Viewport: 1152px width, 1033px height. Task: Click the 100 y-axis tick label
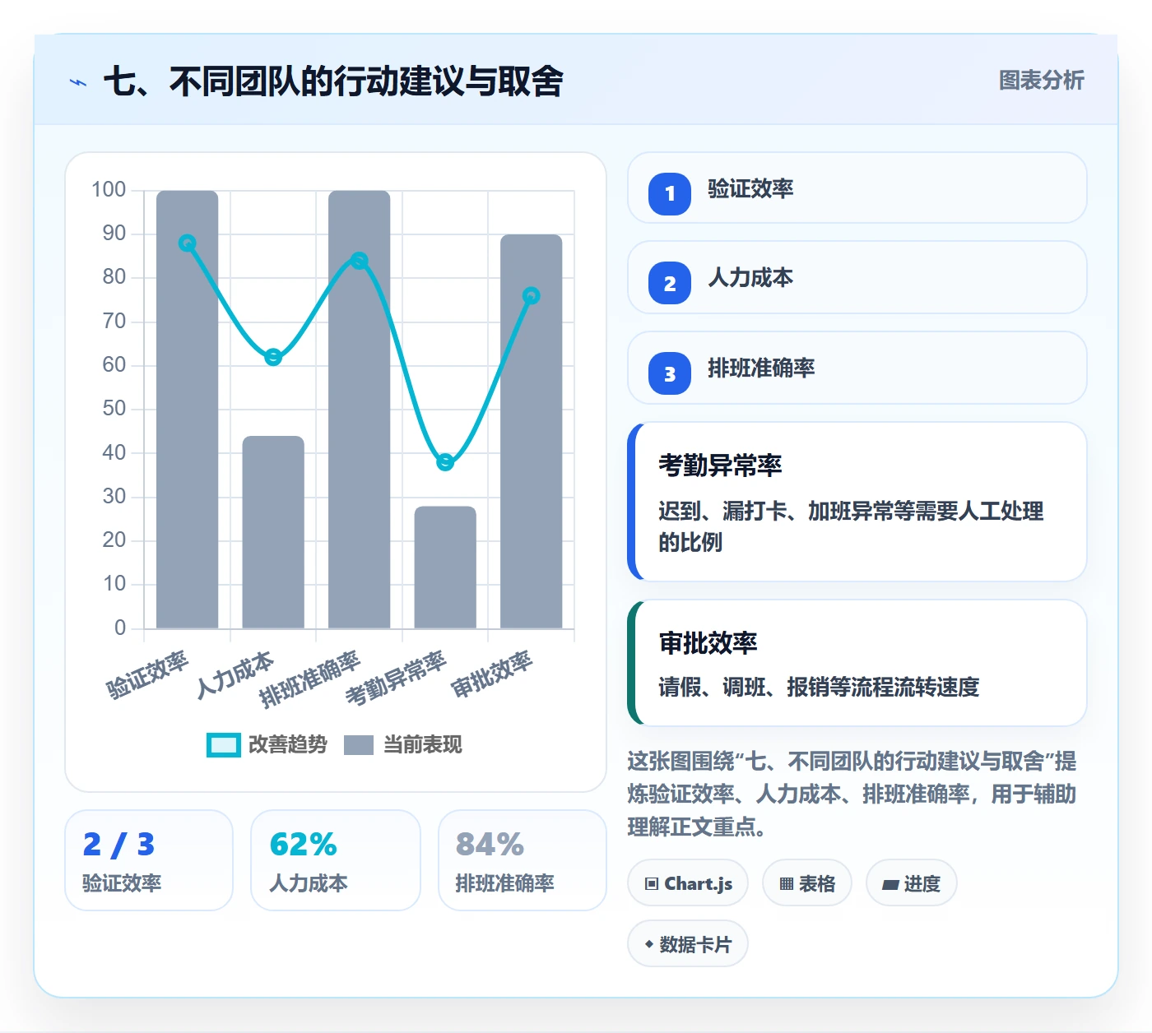point(109,190)
